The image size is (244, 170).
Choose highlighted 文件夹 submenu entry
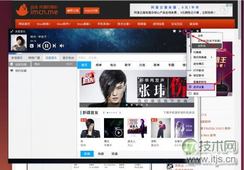[x=207, y=46]
